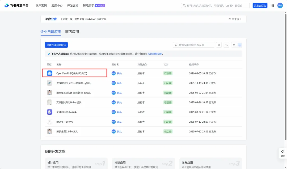Click 创建企业自建应用 button
The image size is (287, 169).
click(x=56, y=45)
